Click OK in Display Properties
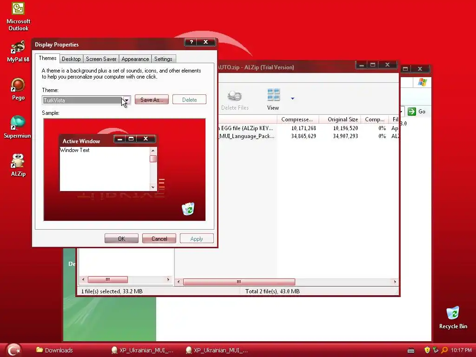Screen dimensions: 476x357 (x=121, y=238)
